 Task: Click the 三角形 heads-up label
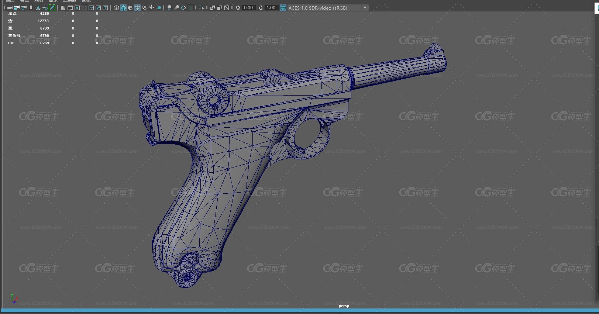click(14, 36)
